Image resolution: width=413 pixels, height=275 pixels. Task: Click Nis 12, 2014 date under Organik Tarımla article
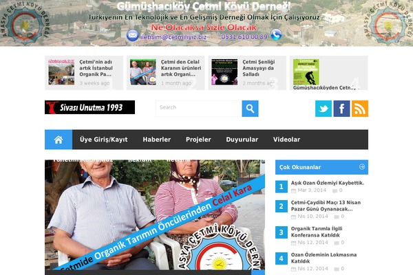click(313, 243)
